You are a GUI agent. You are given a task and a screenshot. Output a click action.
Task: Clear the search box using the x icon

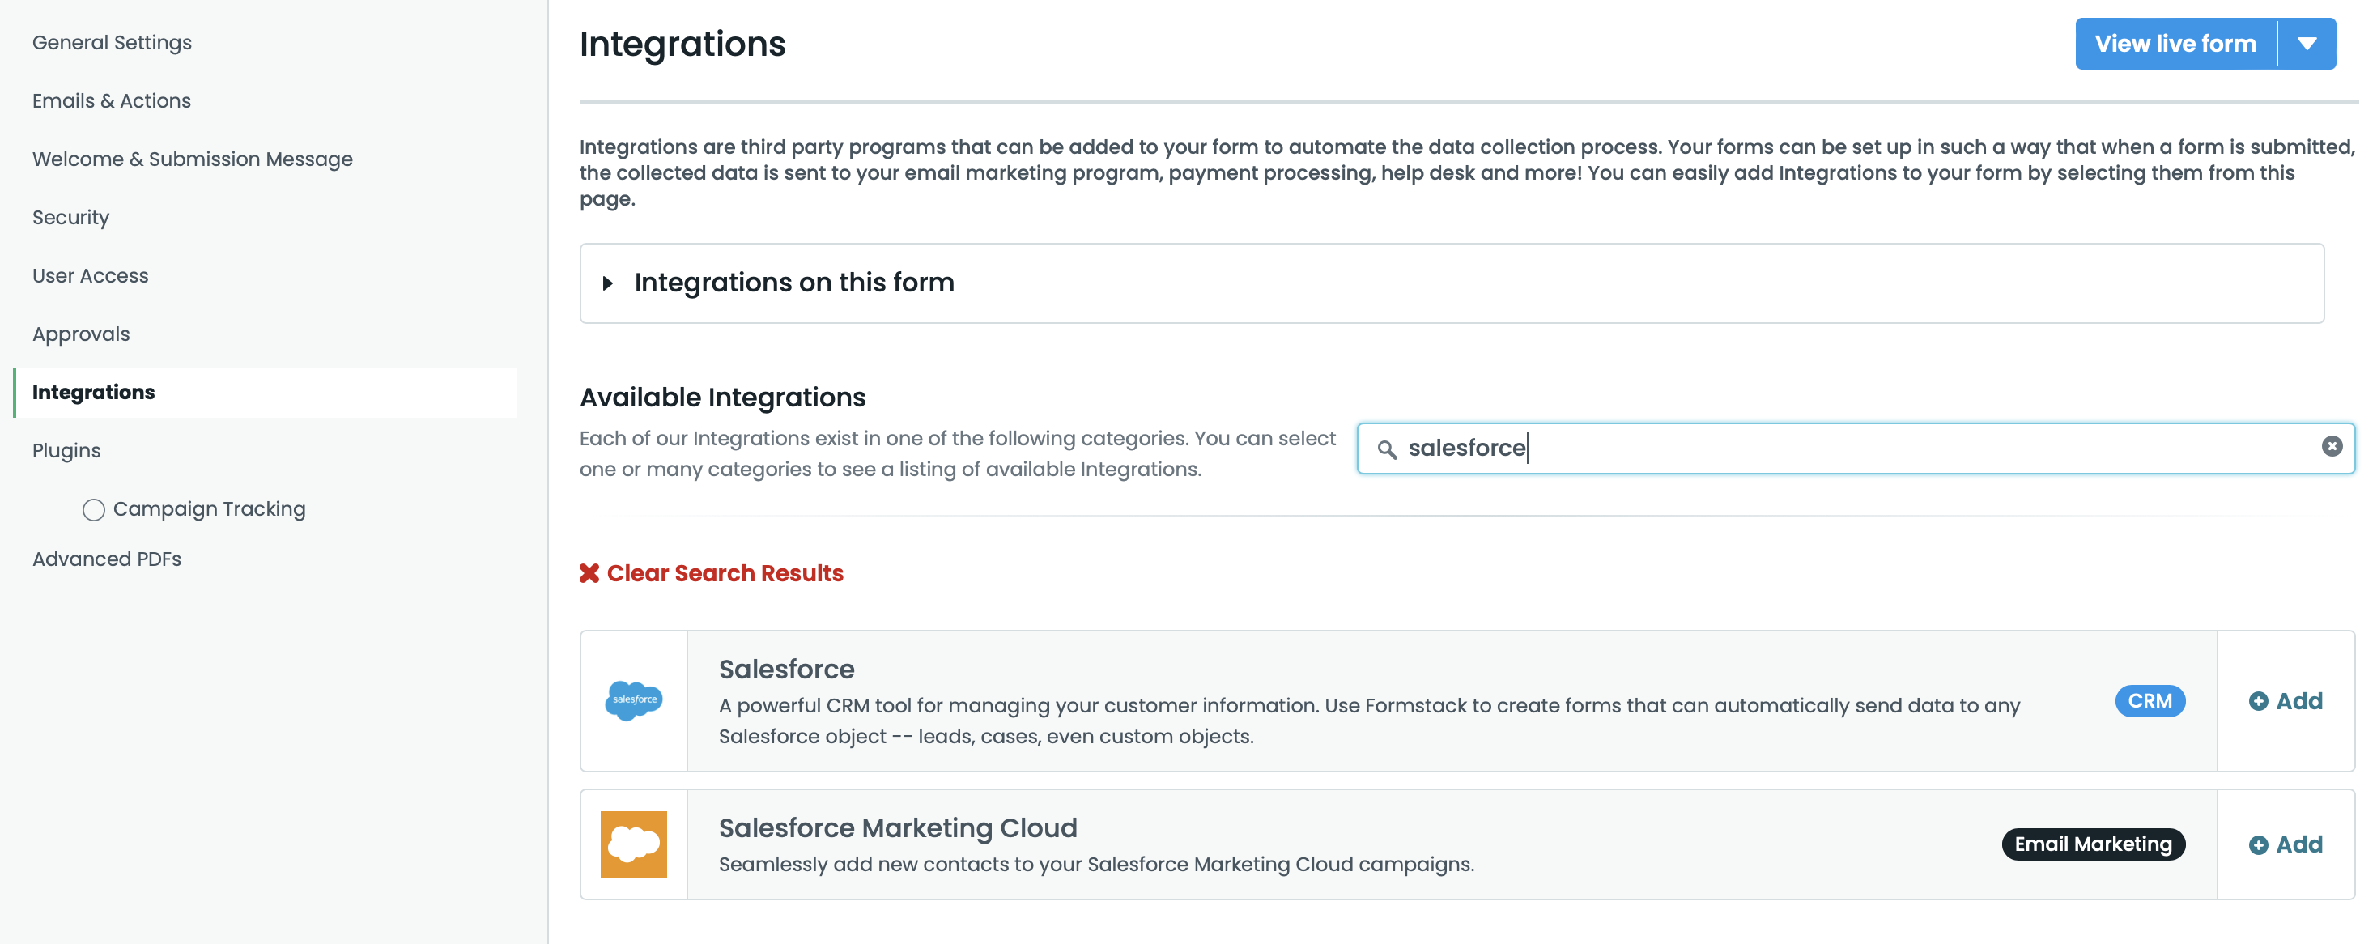click(x=2332, y=447)
